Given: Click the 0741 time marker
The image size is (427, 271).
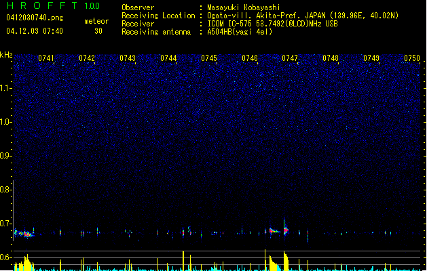Looking at the screenshot, I should [x=46, y=58].
